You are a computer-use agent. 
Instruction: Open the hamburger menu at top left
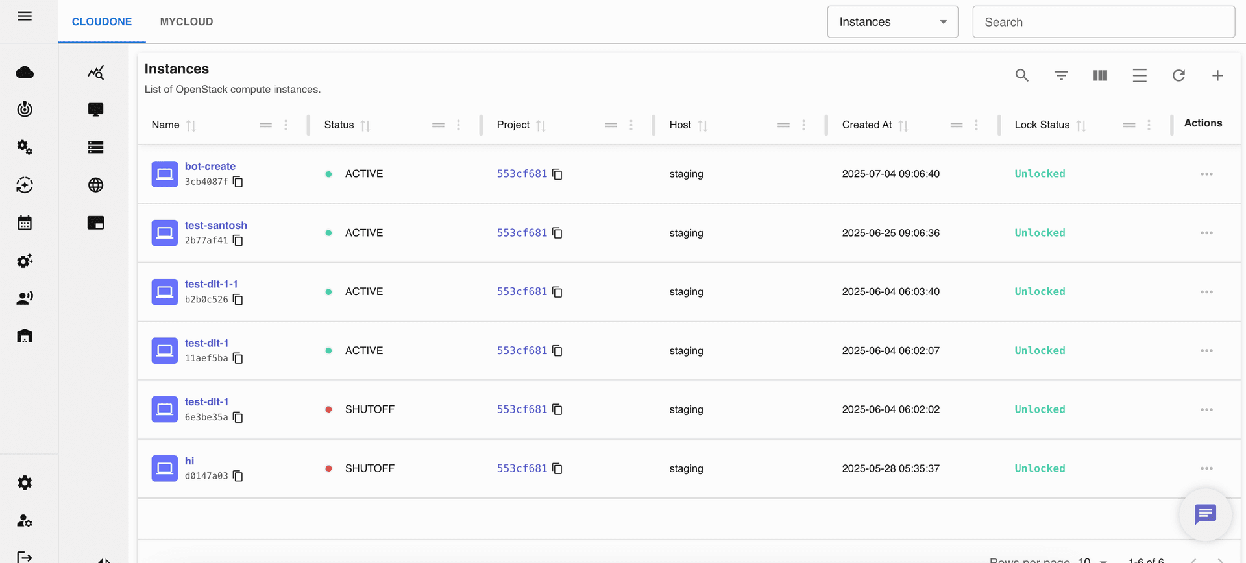click(x=25, y=16)
